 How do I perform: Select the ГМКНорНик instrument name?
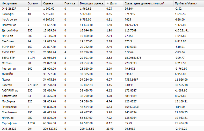pos(9,107)
